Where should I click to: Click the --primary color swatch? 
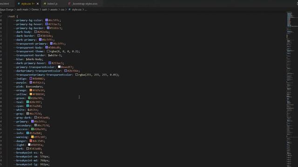tap(33, 122)
